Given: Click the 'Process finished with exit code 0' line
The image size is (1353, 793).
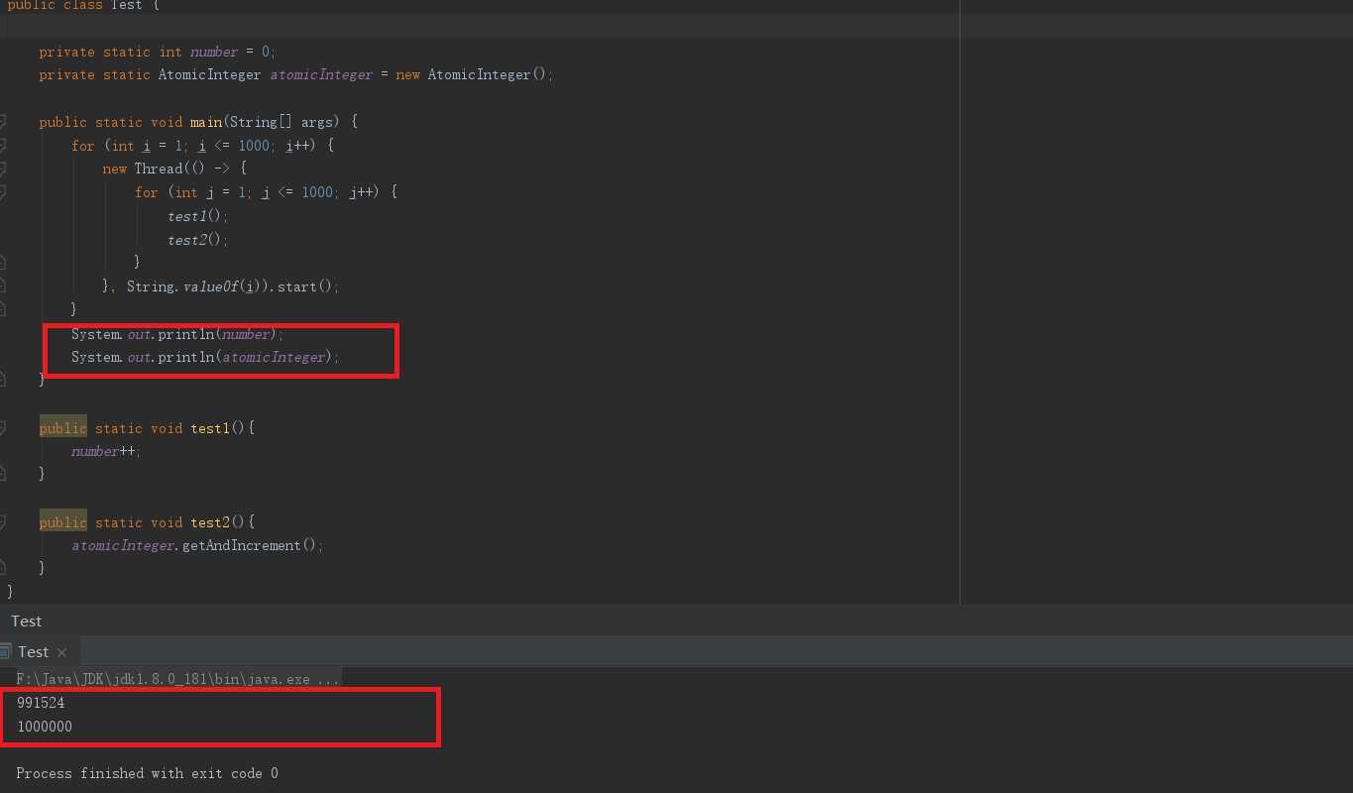Looking at the screenshot, I should click(147, 773).
